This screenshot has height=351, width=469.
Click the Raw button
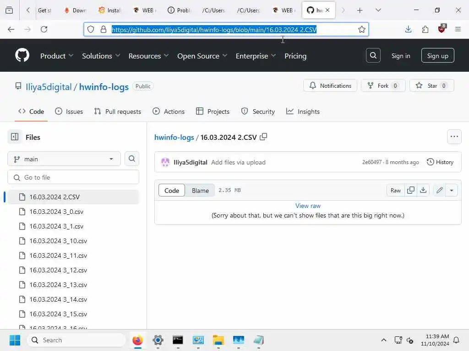point(395,190)
